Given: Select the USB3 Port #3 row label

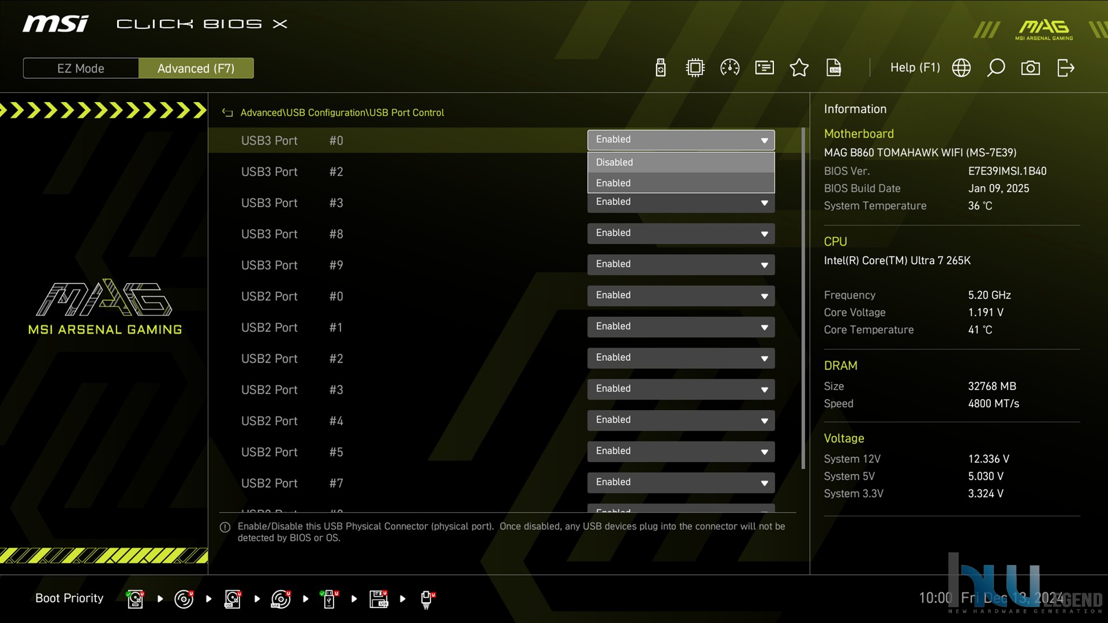Looking at the screenshot, I should (292, 203).
